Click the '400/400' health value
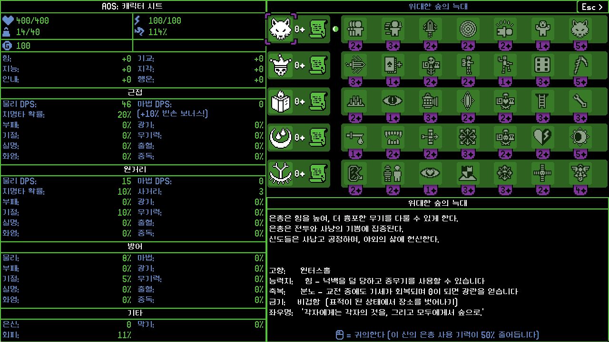The width and height of the screenshot is (609, 342). coord(33,21)
